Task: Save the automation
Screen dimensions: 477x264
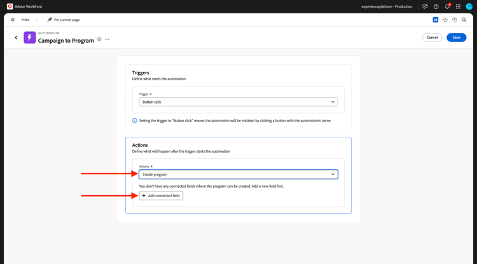Action: tap(456, 38)
